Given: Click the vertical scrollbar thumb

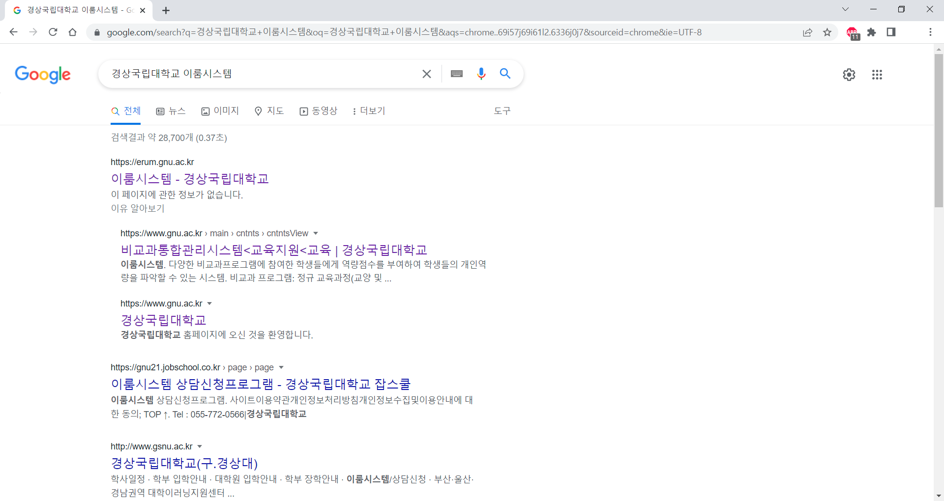Looking at the screenshot, I should [939, 131].
